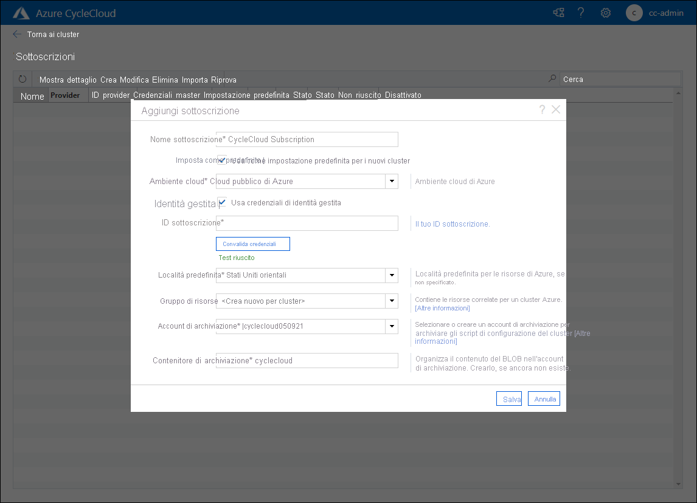
Task: Expand the Località predefinita dropdown
Action: (x=392, y=275)
